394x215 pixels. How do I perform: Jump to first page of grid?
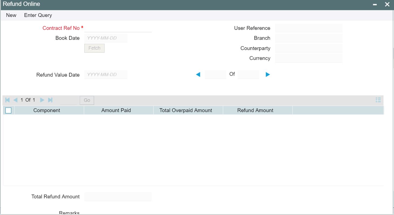coord(8,100)
